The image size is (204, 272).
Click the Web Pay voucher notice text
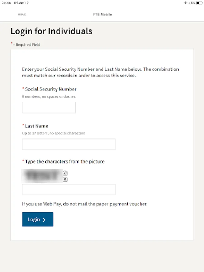pos(85,204)
